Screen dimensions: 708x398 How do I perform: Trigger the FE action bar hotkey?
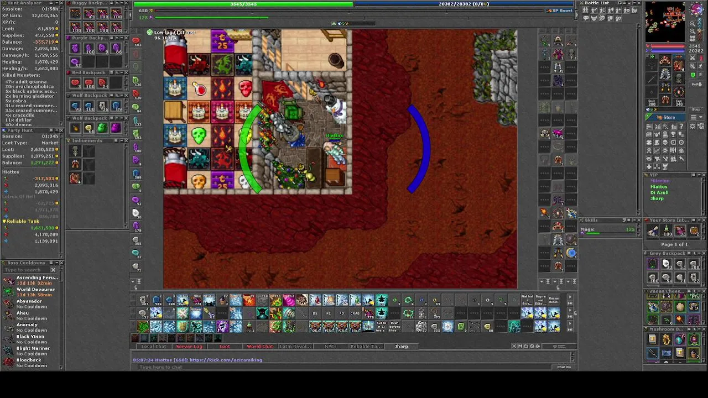[x=328, y=313]
